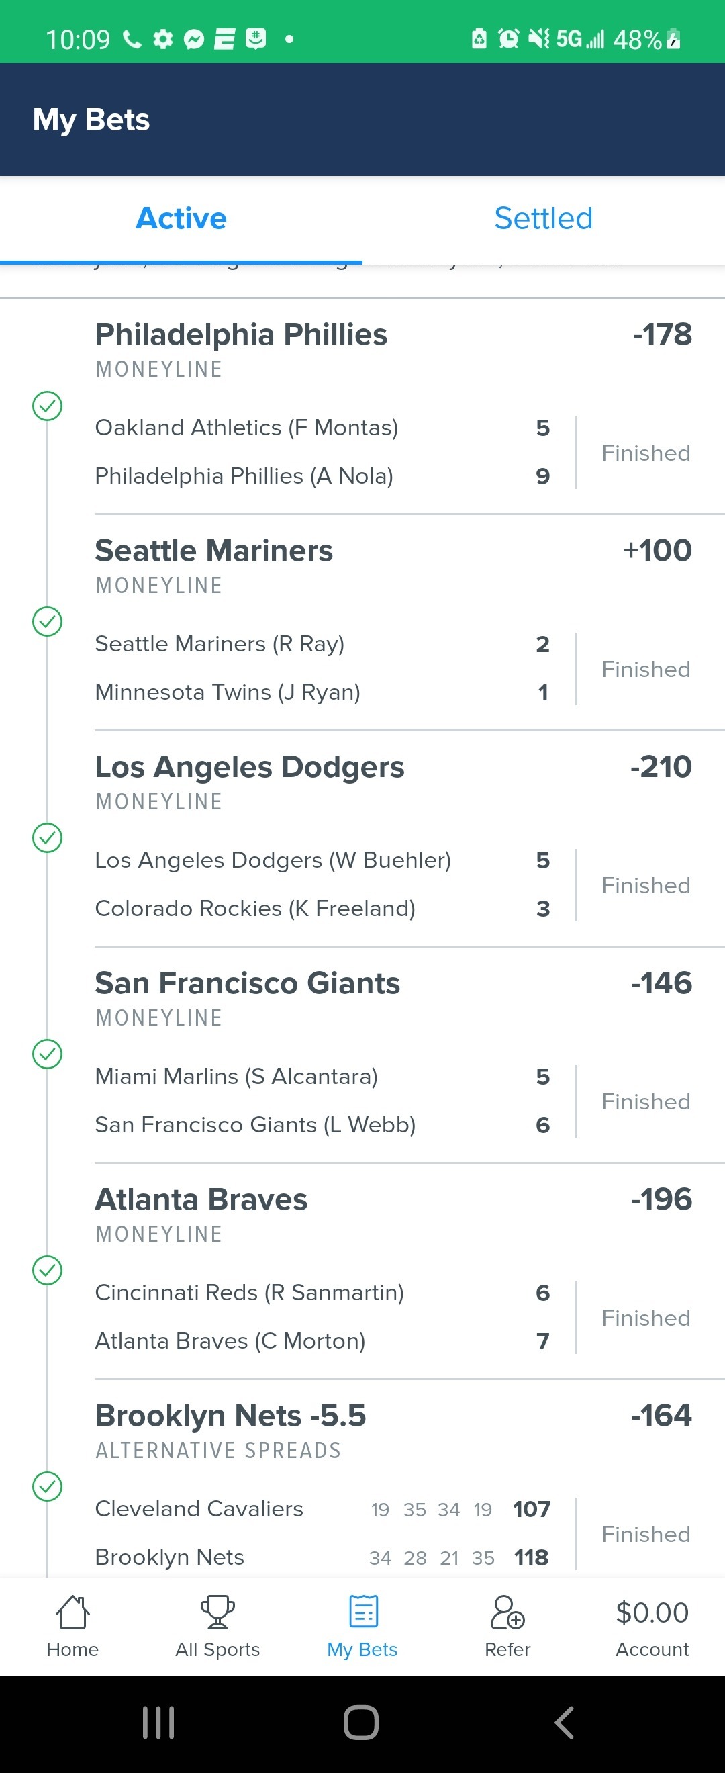Image resolution: width=725 pixels, height=1773 pixels.
Task: Tap the My Bets slip icon
Action: pyautogui.click(x=362, y=1612)
